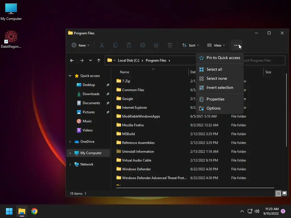Open the See more ellipsis button
This screenshot has height=218, width=291.
click(237, 45)
